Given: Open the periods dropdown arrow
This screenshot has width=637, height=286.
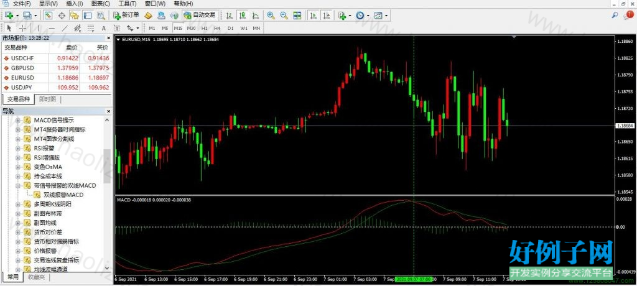Looking at the screenshot, I should (368, 16).
